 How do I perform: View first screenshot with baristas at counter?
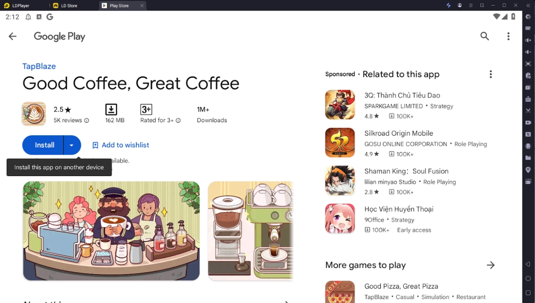(x=111, y=231)
